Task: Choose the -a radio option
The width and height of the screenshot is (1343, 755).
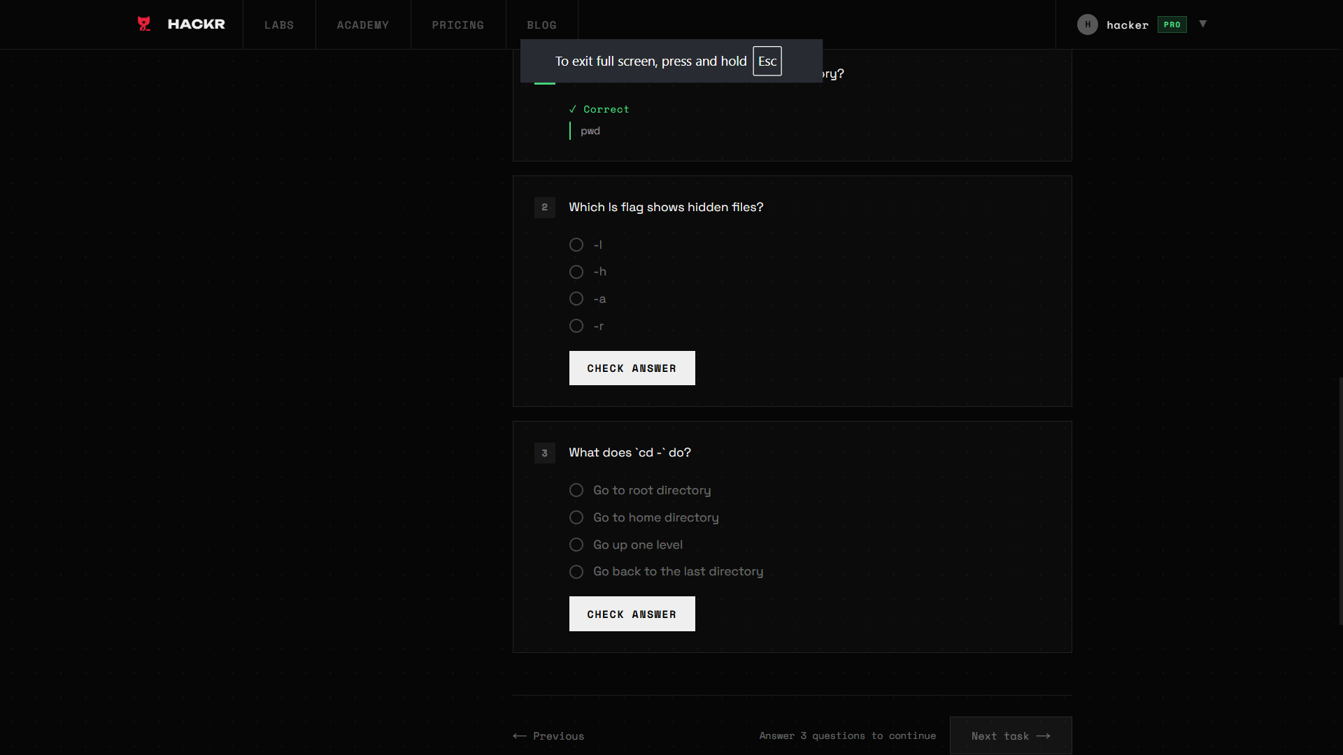Action: tap(576, 299)
